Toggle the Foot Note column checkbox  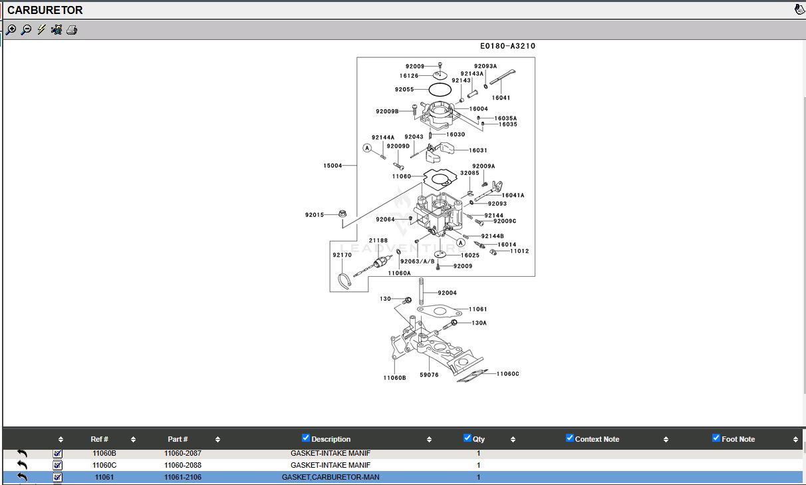click(x=716, y=438)
